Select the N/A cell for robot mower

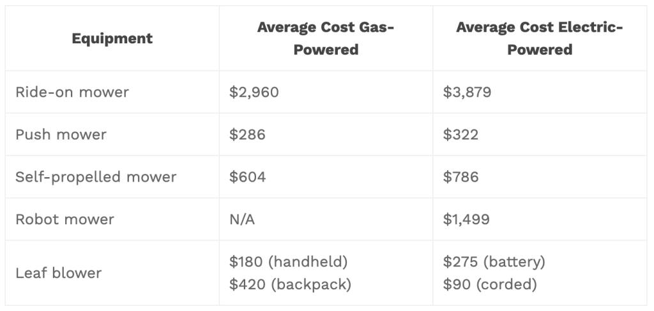point(242,219)
